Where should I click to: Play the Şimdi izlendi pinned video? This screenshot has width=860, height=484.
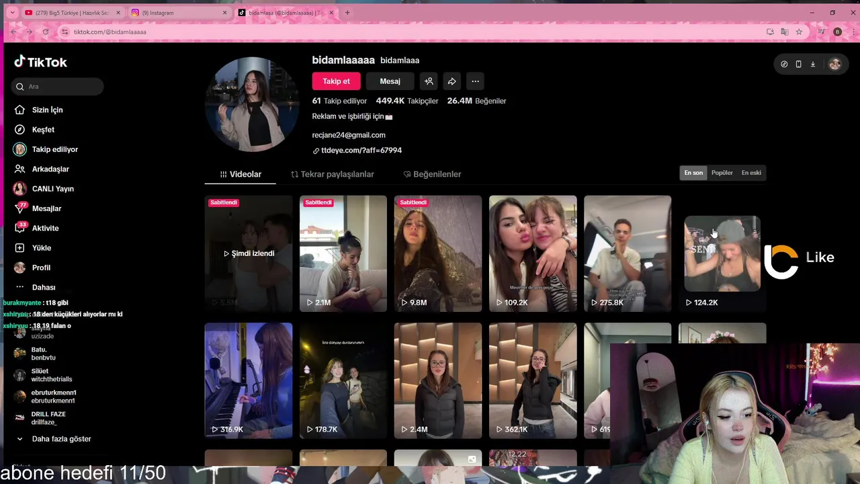(249, 253)
